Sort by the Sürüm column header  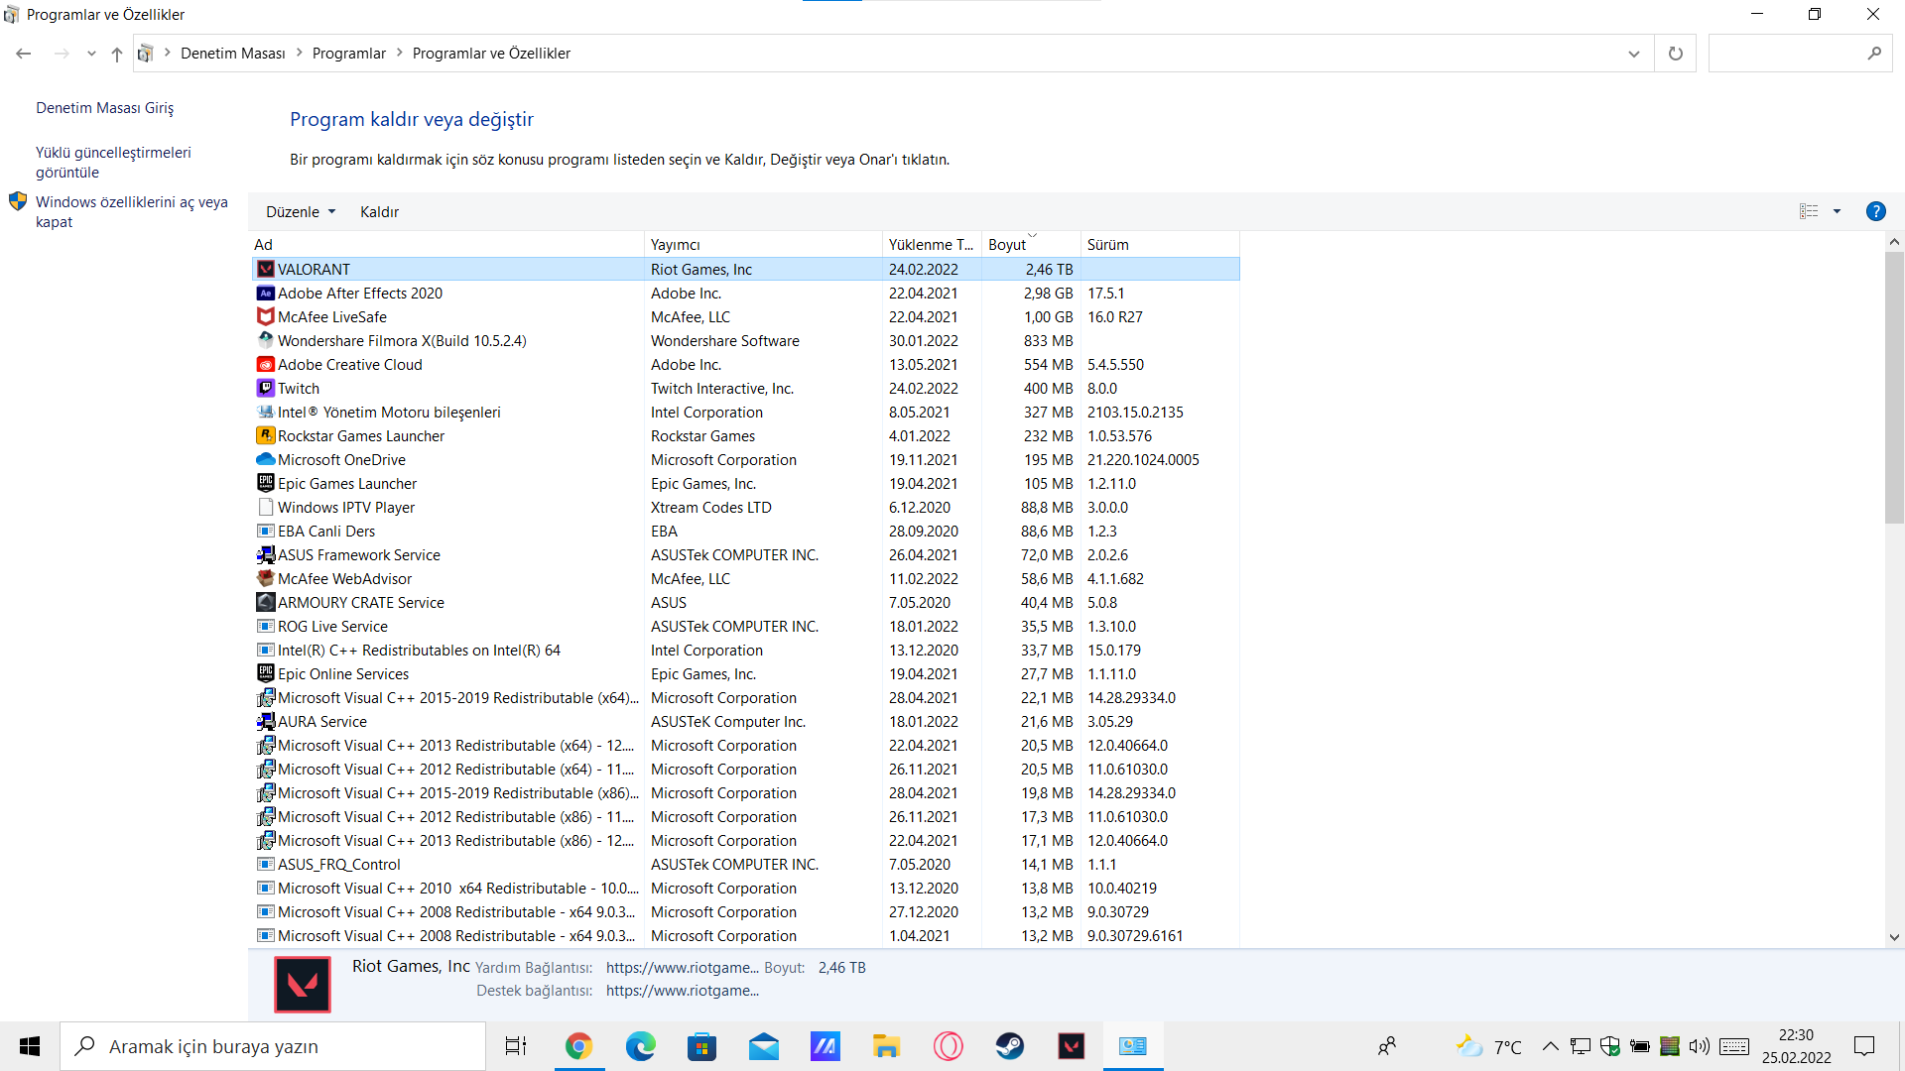click(1160, 244)
